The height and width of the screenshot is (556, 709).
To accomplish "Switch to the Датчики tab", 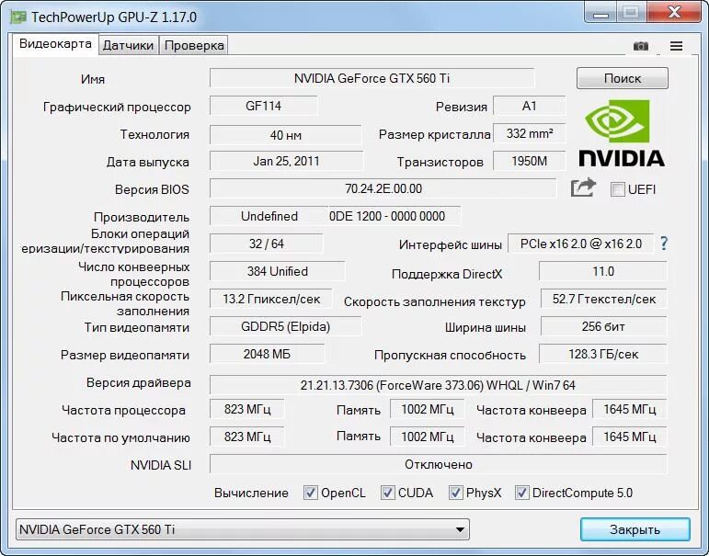I will pyautogui.click(x=128, y=45).
